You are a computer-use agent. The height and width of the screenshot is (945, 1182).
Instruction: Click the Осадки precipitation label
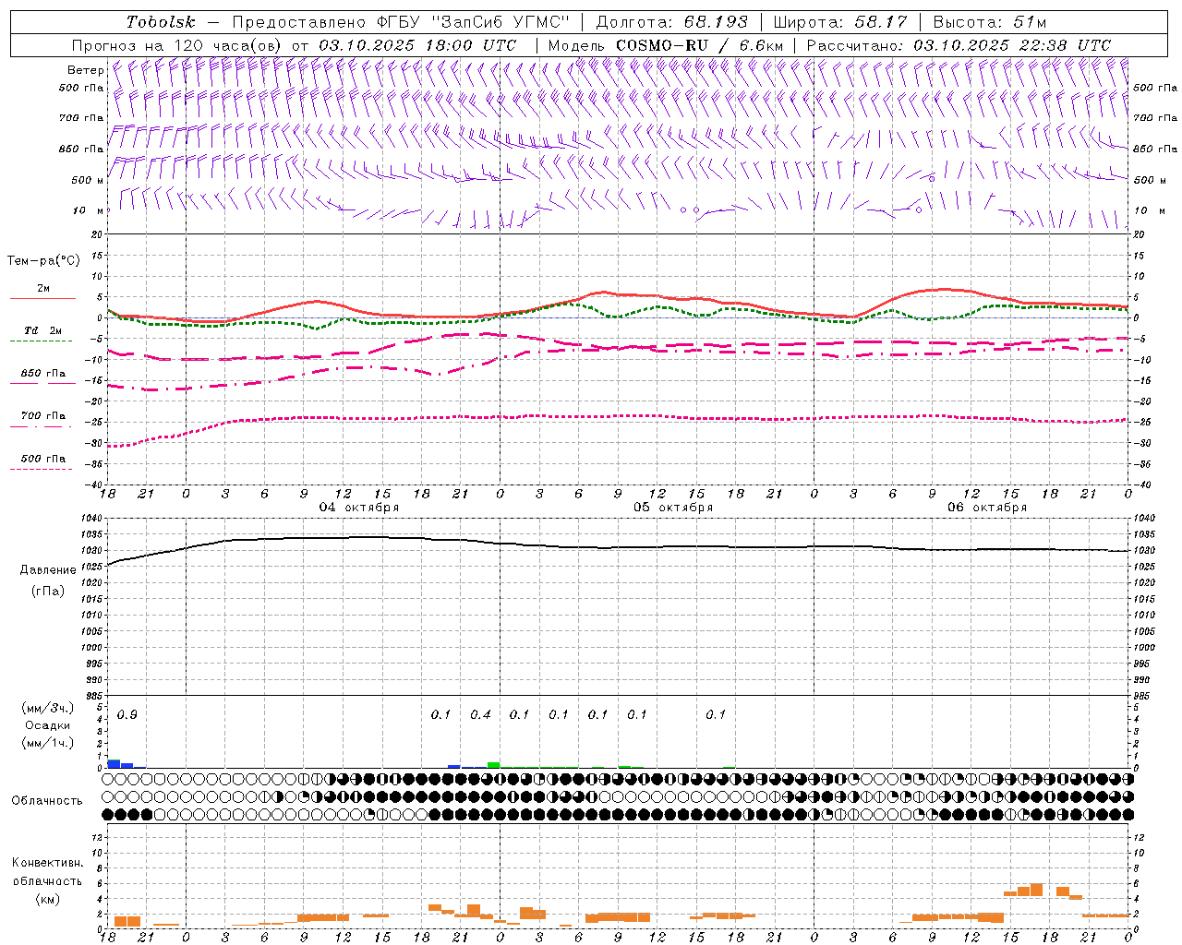click(48, 725)
